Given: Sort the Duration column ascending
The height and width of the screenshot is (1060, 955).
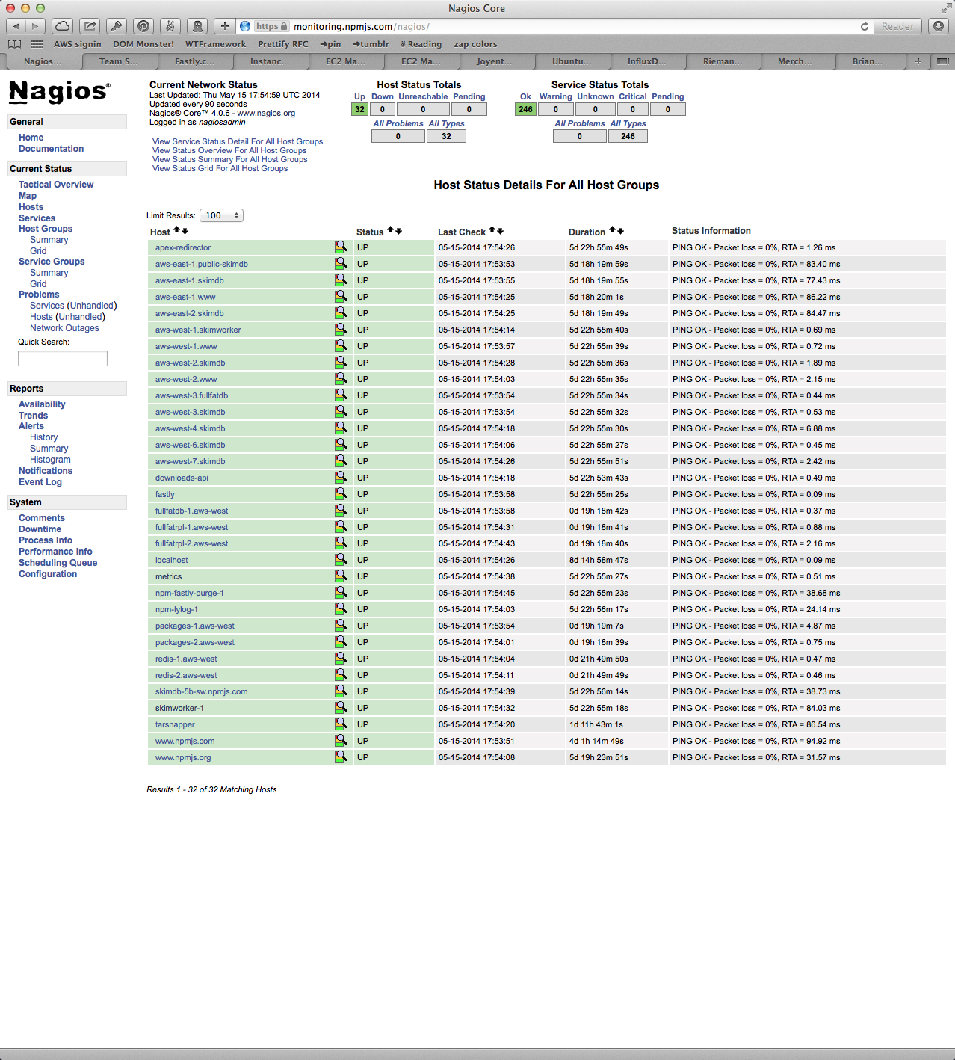Looking at the screenshot, I should click(x=612, y=229).
